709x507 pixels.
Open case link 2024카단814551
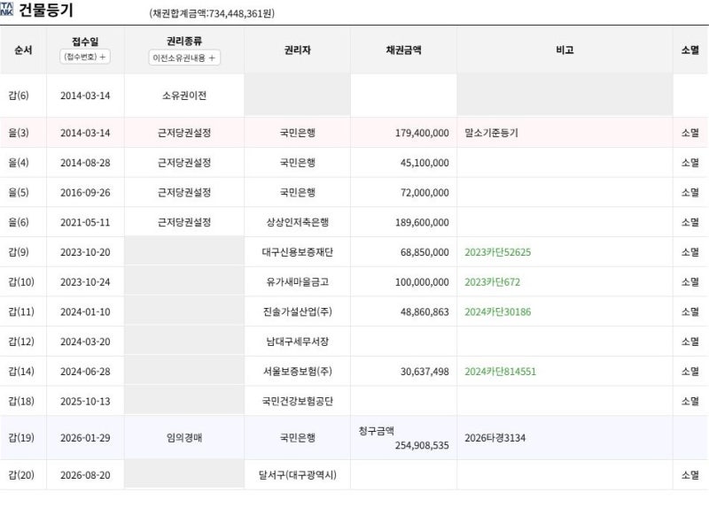500,371
